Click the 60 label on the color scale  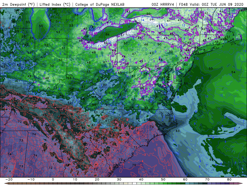tap(185, 179)
